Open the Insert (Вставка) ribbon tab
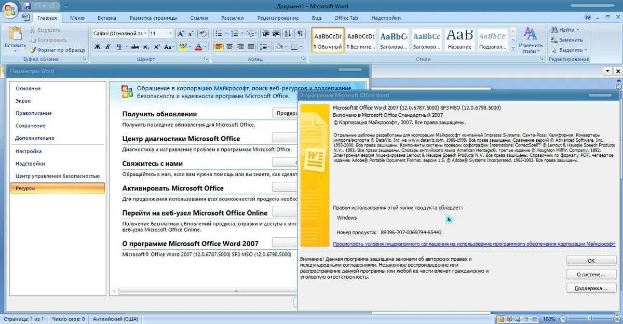 pos(106,18)
